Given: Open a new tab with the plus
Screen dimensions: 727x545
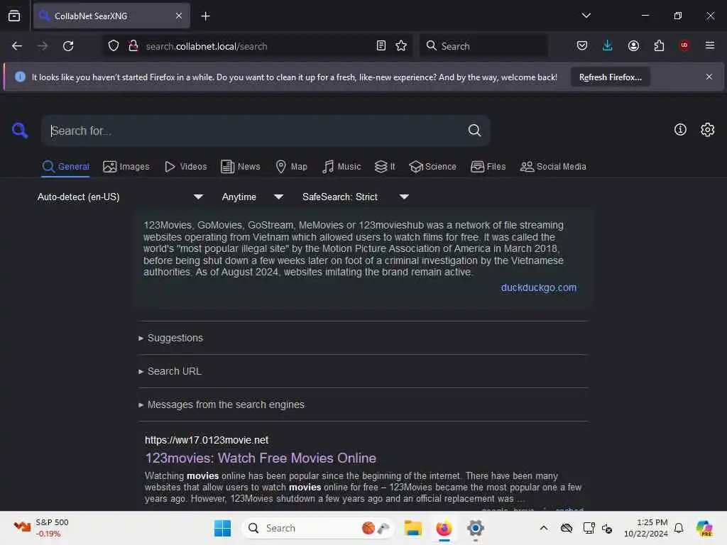Looking at the screenshot, I should pyautogui.click(x=205, y=16).
